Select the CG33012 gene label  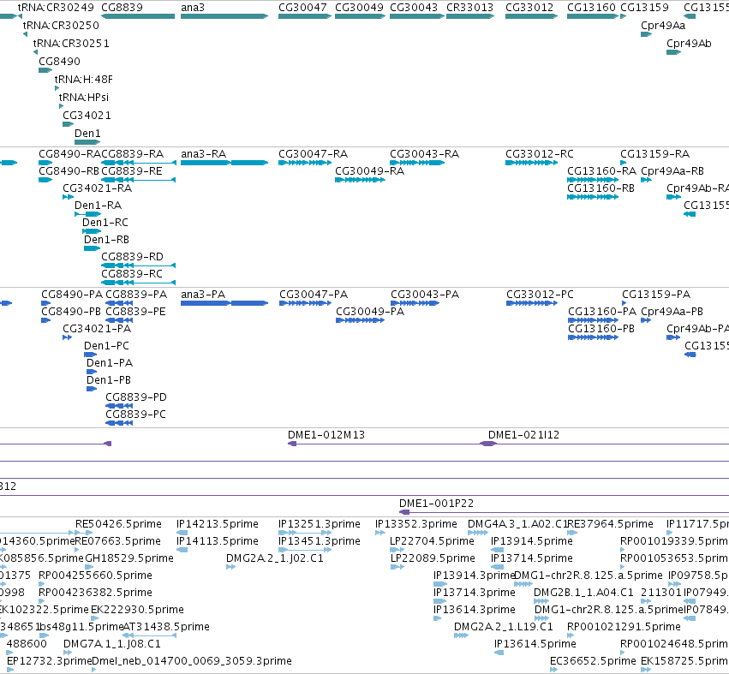click(529, 8)
